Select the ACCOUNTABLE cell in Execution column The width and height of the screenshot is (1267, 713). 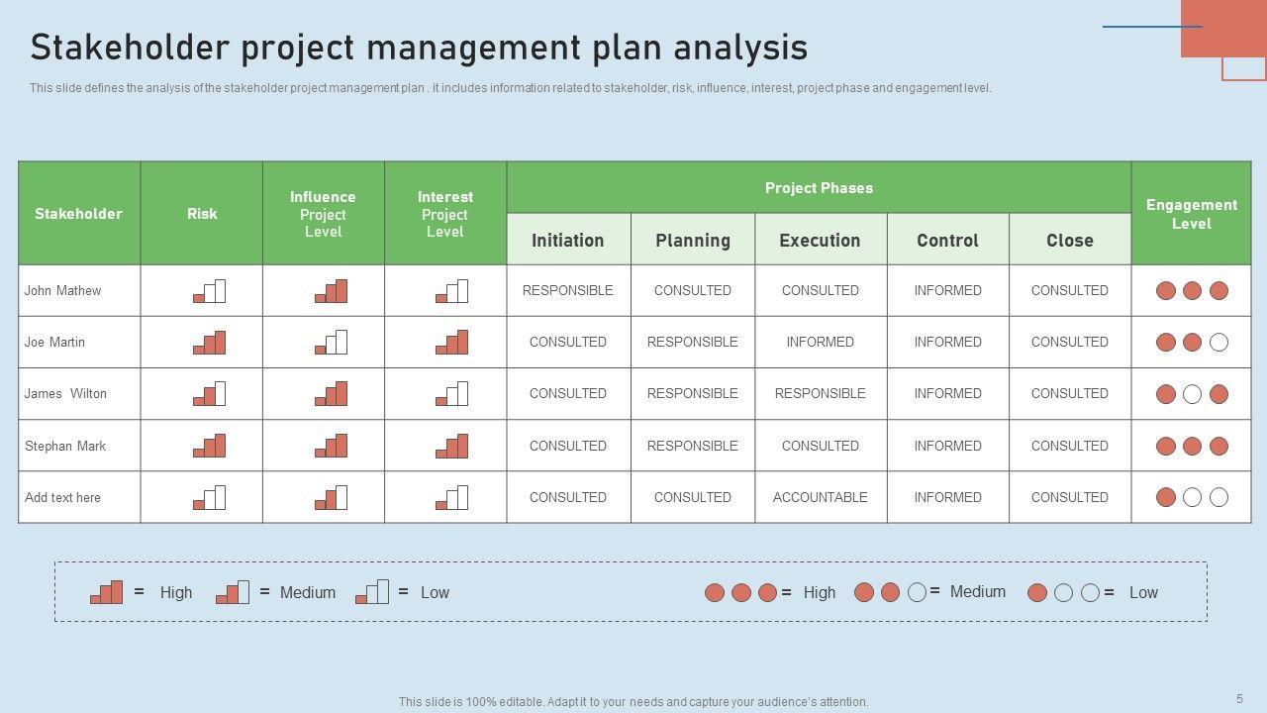click(x=820, y=497)
